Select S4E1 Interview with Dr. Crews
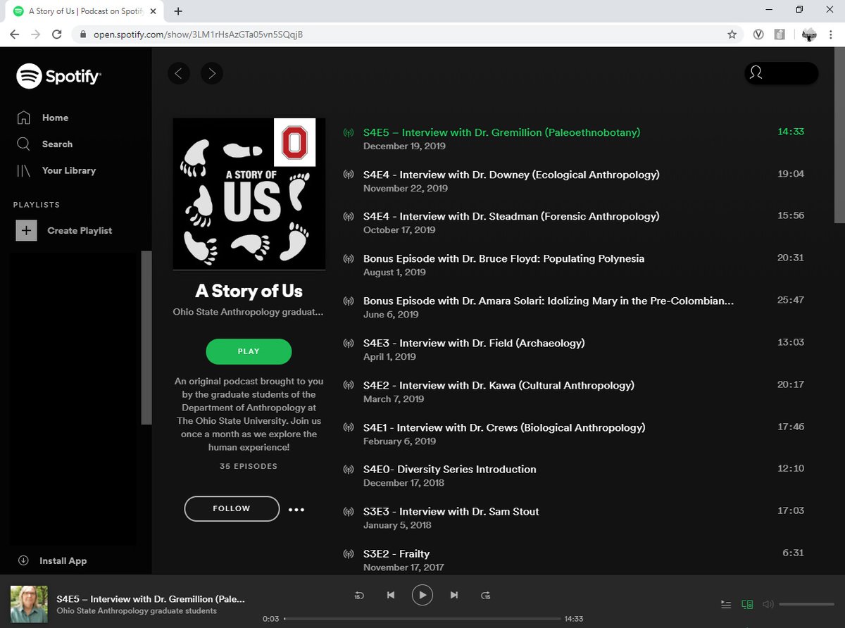Viewport: 845px width, 628px height. 504,427
